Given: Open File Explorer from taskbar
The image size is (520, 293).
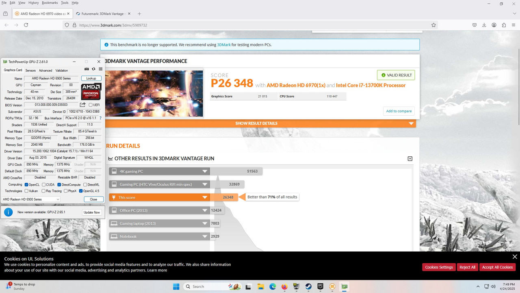Looking at the screenshot, I should point(260,286).
